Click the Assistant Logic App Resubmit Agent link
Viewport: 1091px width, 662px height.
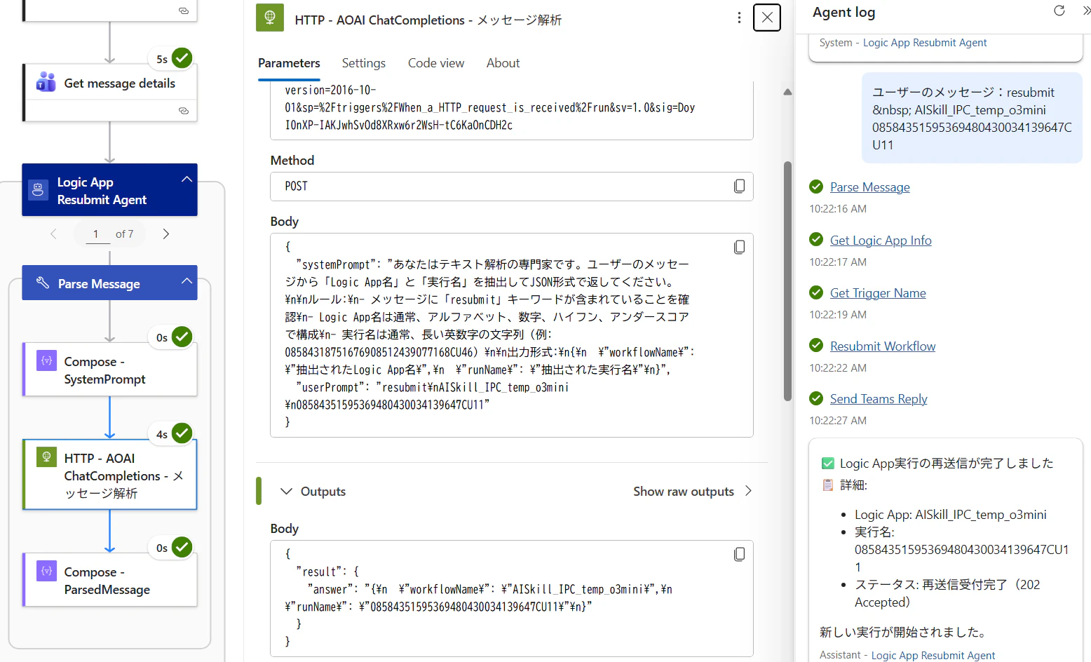click(933, 655)
